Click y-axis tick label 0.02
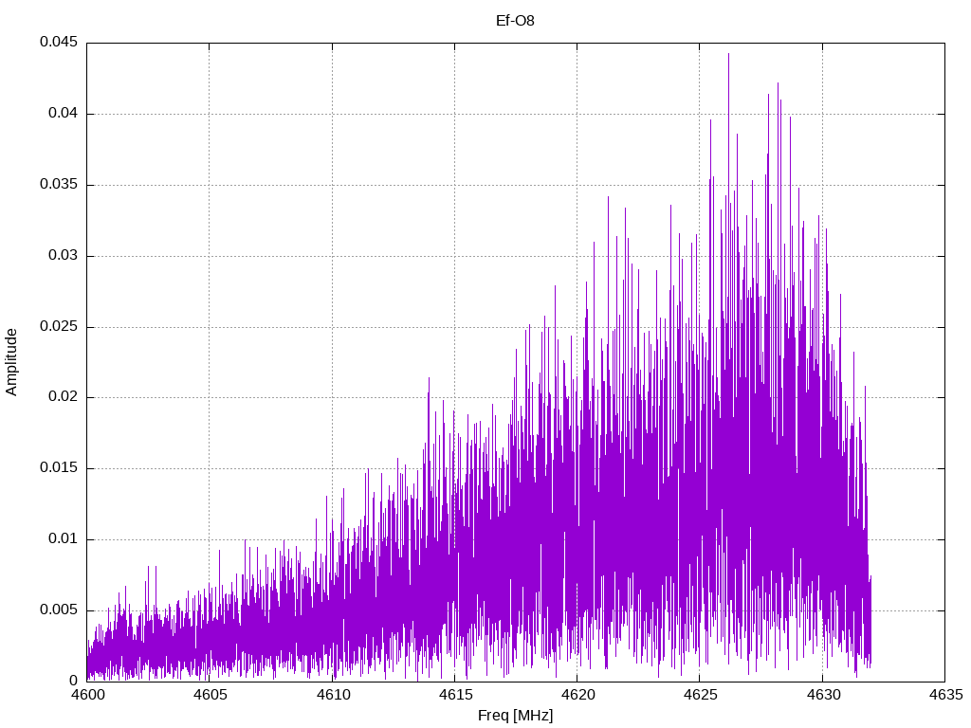This screenshot has width=971, height=728. (x=64, y=397)
